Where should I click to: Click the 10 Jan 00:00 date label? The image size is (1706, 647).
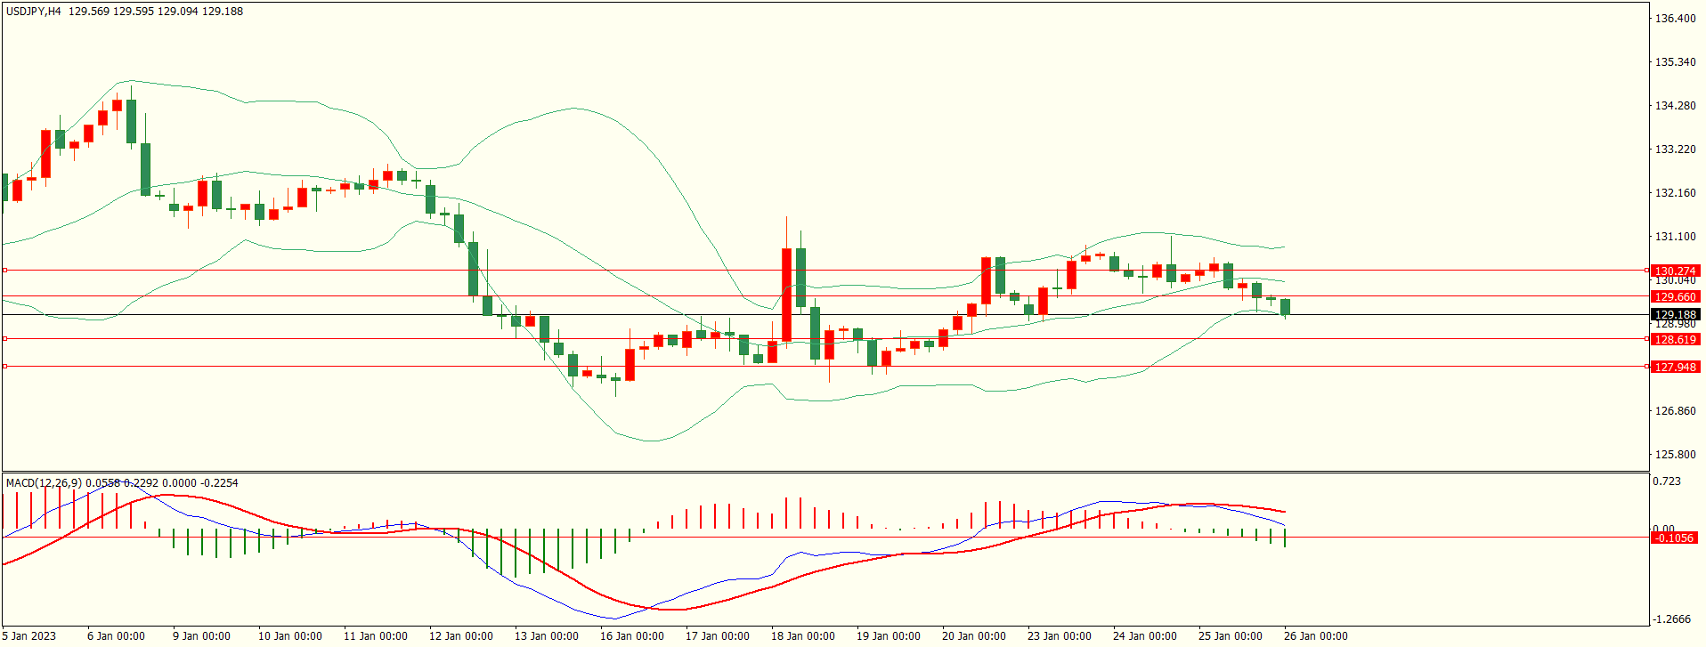(290, 635)
